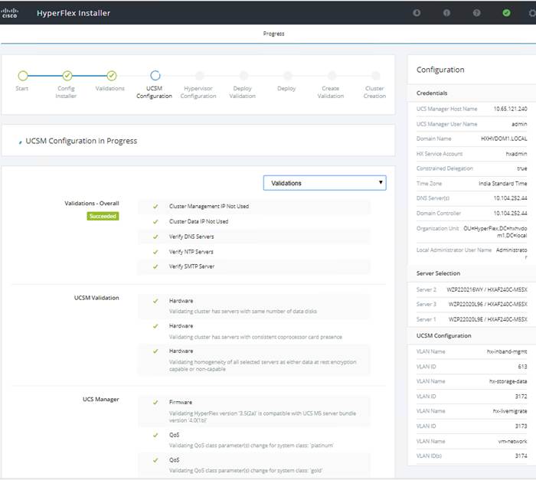This screenshot has width=536, height=480.
Task: Select the UCSM Configuration step circle
Action: 155,75
